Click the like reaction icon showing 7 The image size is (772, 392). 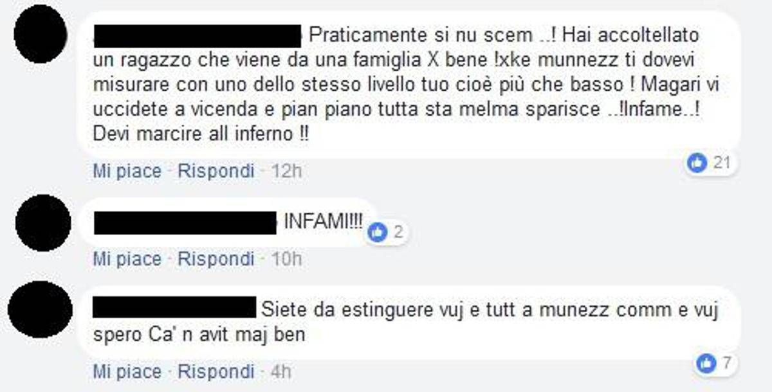tap(706, 364)
